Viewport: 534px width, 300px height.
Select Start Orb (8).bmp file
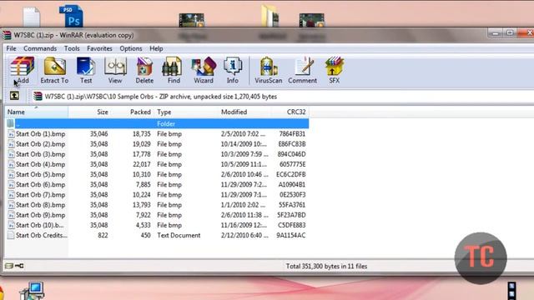click(x=37, y=205)
